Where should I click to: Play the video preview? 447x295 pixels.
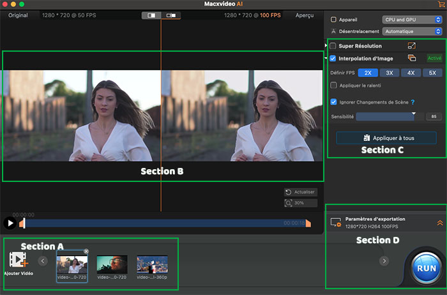(10, 223)
